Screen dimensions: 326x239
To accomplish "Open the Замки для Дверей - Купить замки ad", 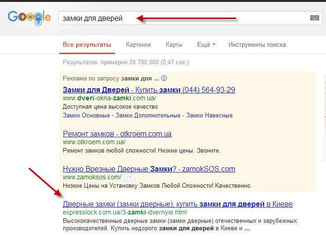I will point(149,90).
